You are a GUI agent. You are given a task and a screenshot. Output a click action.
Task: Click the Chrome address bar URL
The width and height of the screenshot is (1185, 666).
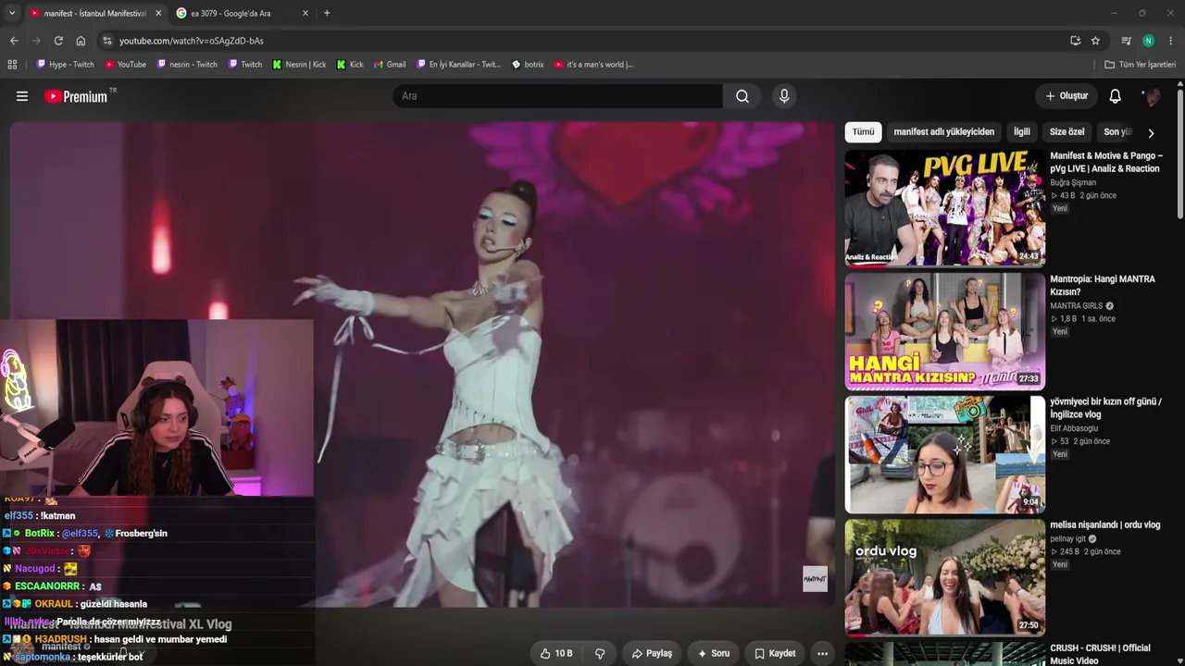[192, 41]
